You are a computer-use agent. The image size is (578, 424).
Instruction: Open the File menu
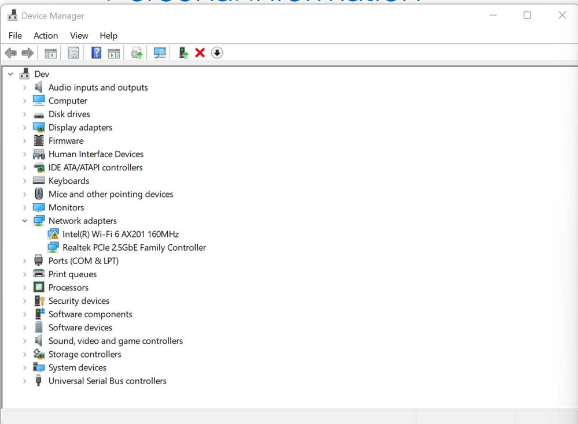tap(15, 36)
